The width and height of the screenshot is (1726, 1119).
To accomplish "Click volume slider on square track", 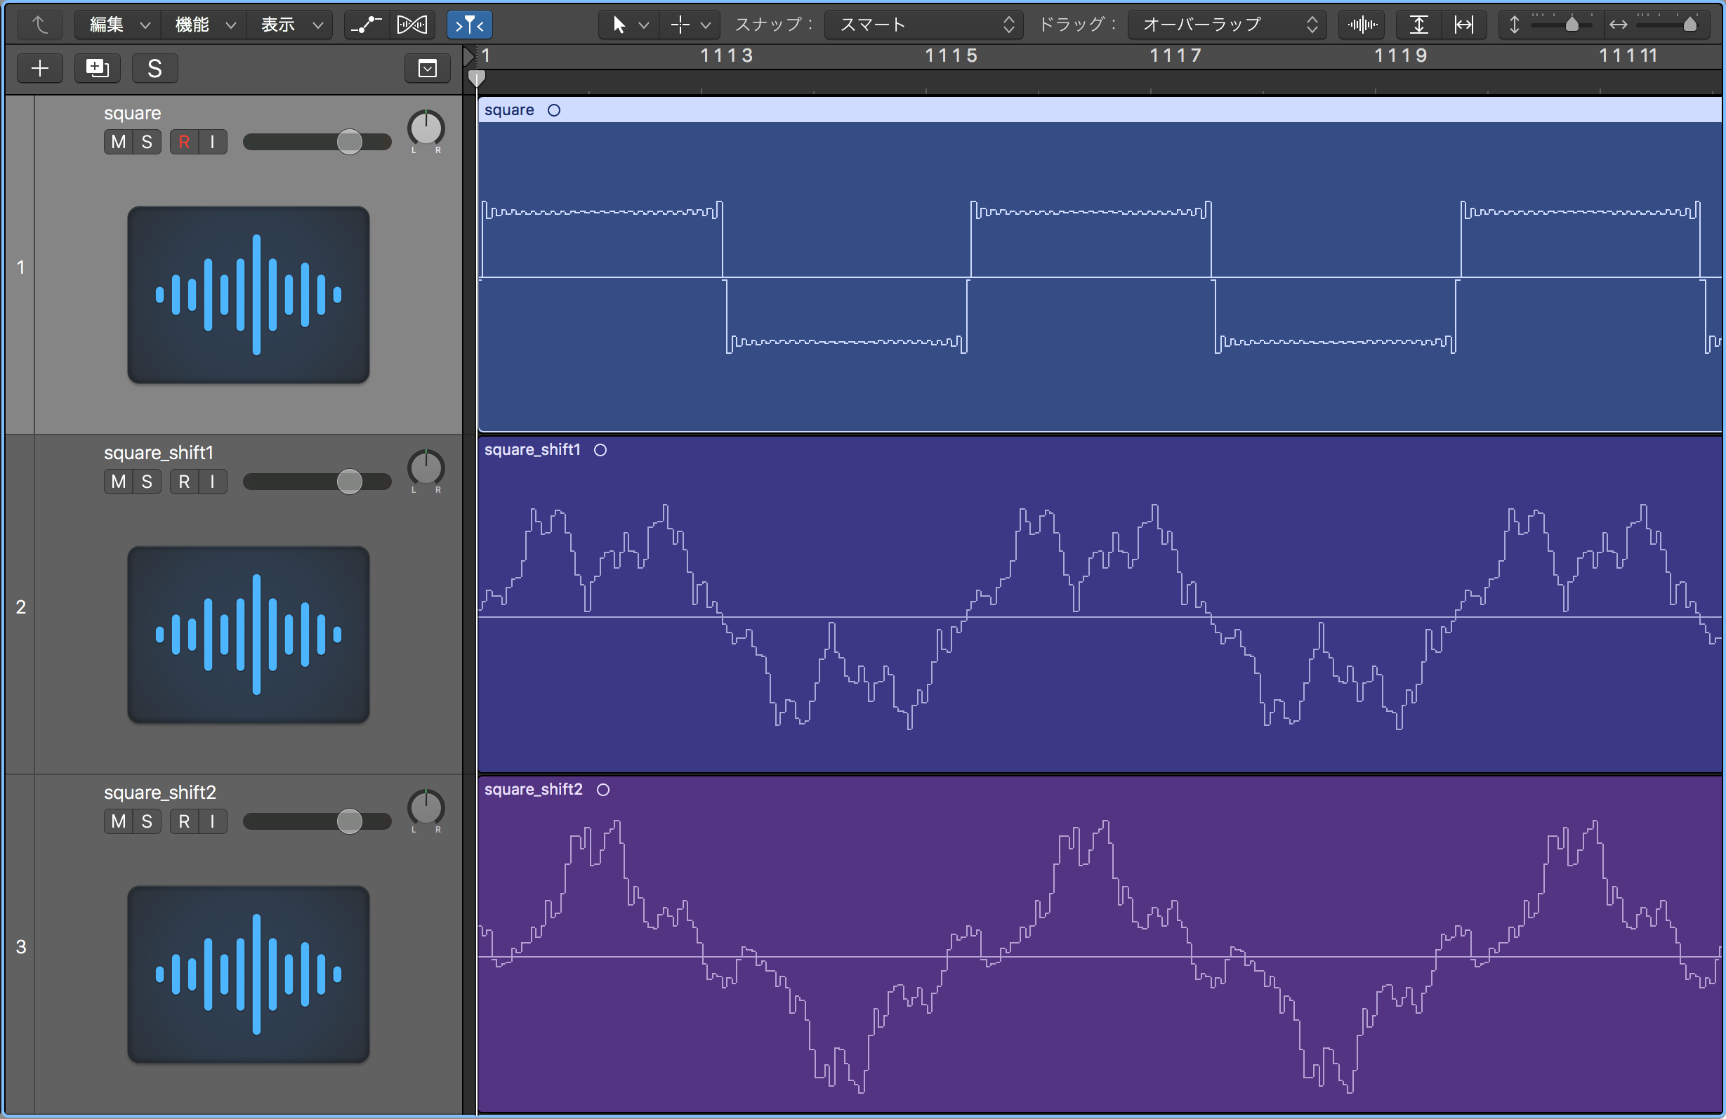I will 317,141.
